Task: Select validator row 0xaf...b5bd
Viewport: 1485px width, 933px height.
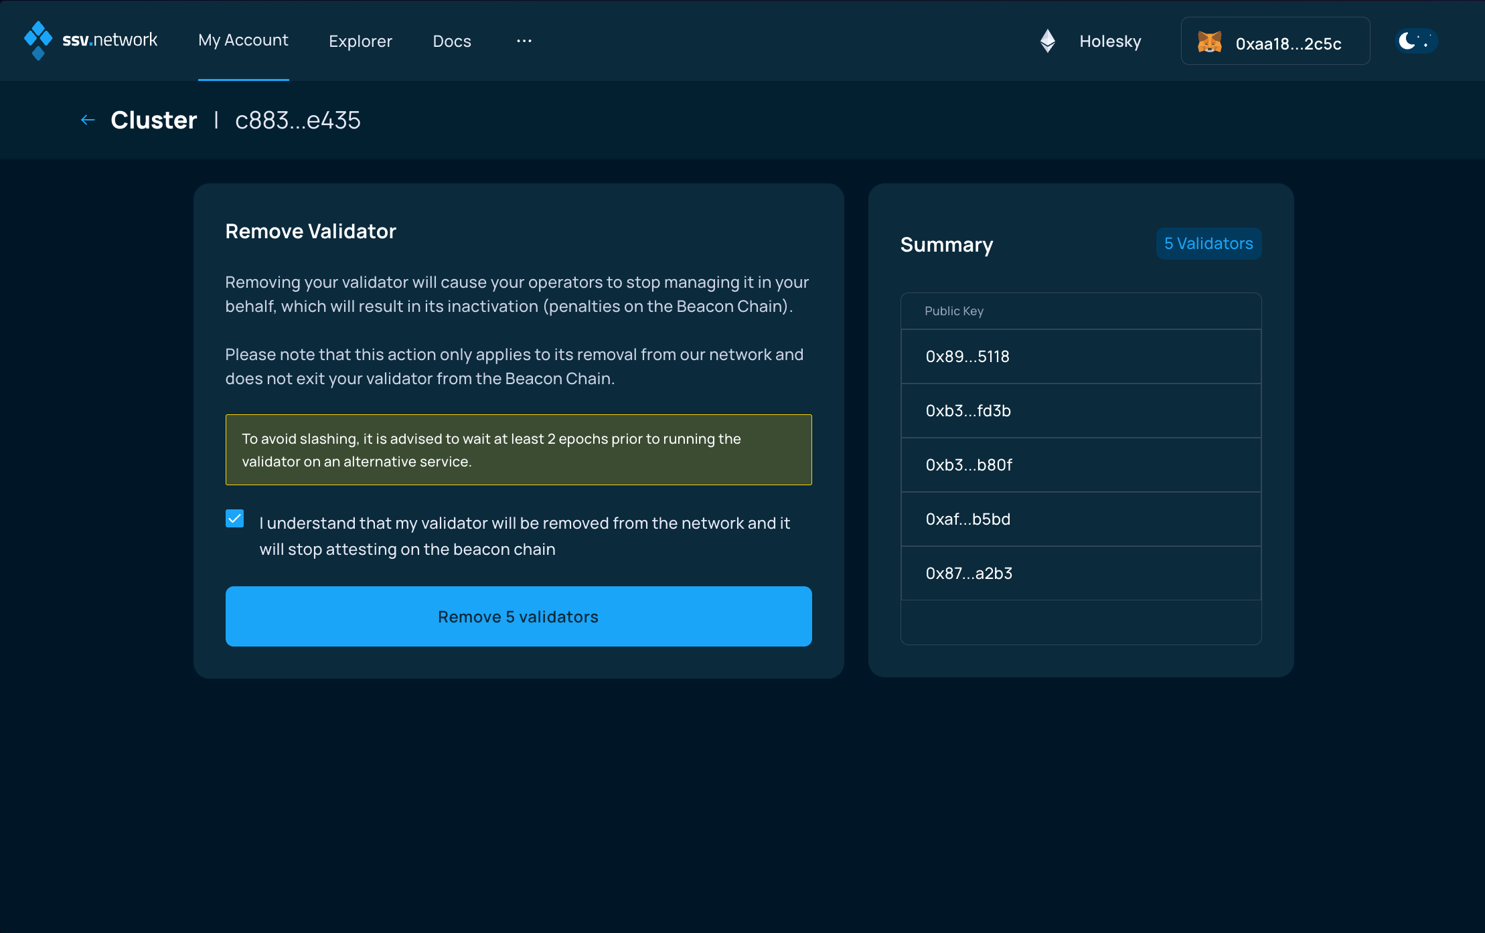Action: point(1081,519)
